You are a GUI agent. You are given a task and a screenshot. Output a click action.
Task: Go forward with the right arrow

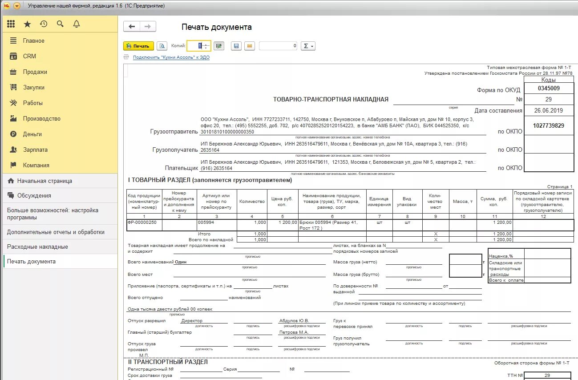[148, 27]
